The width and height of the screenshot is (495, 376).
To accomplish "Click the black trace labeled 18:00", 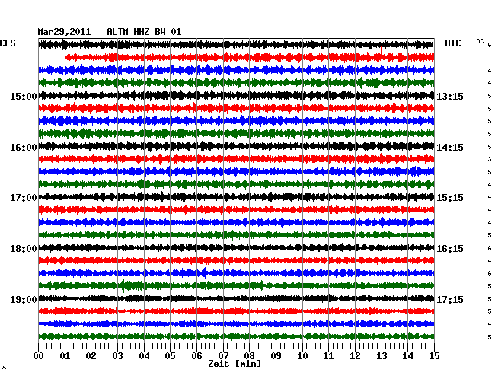I will tap(236, 247).
